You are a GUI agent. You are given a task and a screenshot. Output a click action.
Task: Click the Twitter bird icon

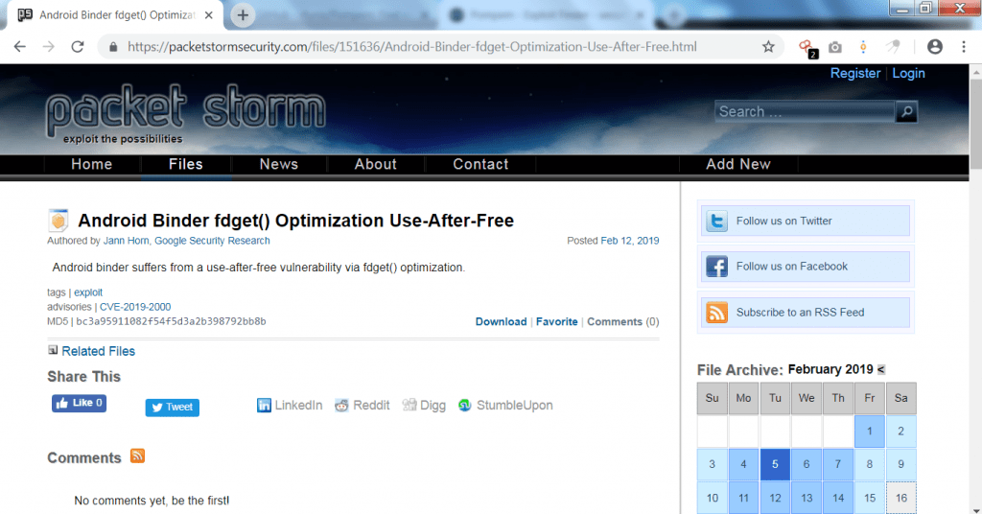[x=716, y=221]
